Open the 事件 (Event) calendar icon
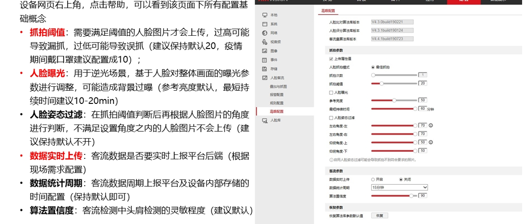The height and width of the screenshot is (224, 526). tap(264, 60)
